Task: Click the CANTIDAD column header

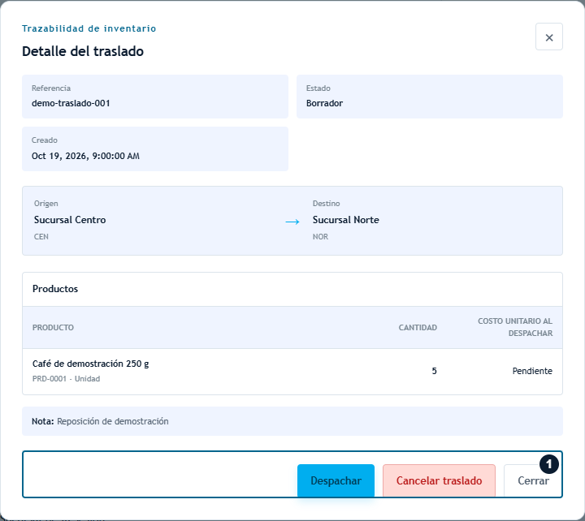Action: tap(418, 328)
